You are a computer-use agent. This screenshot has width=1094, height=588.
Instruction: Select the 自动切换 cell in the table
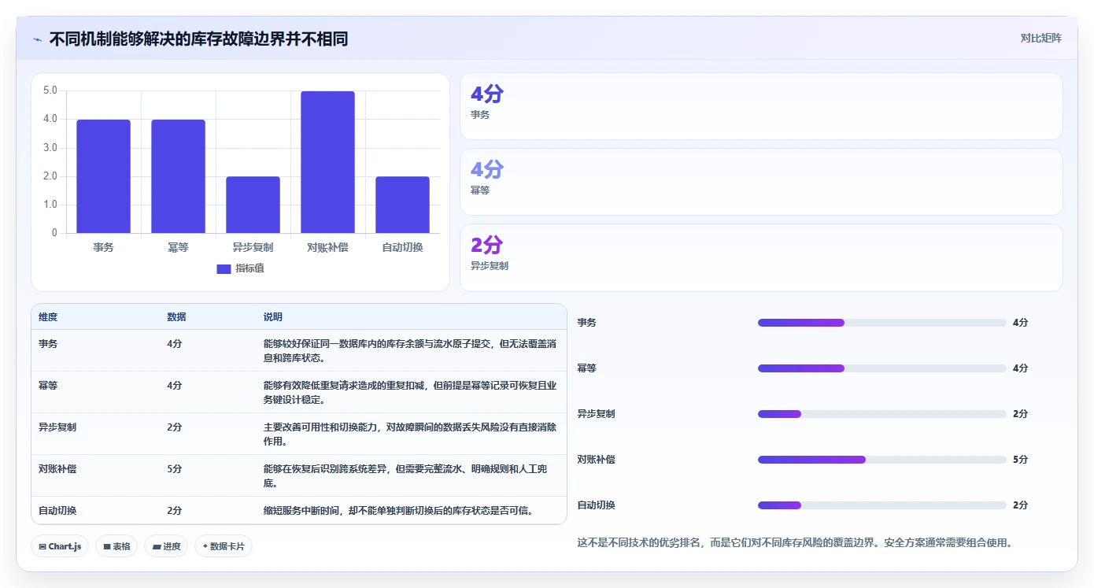pyautogui.click(x=57, y=511)
